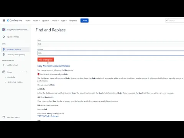The height and width of the screenshot is (138, 184).
Task: Click the Pages icon in sidebar
Action: pos(4,72)
